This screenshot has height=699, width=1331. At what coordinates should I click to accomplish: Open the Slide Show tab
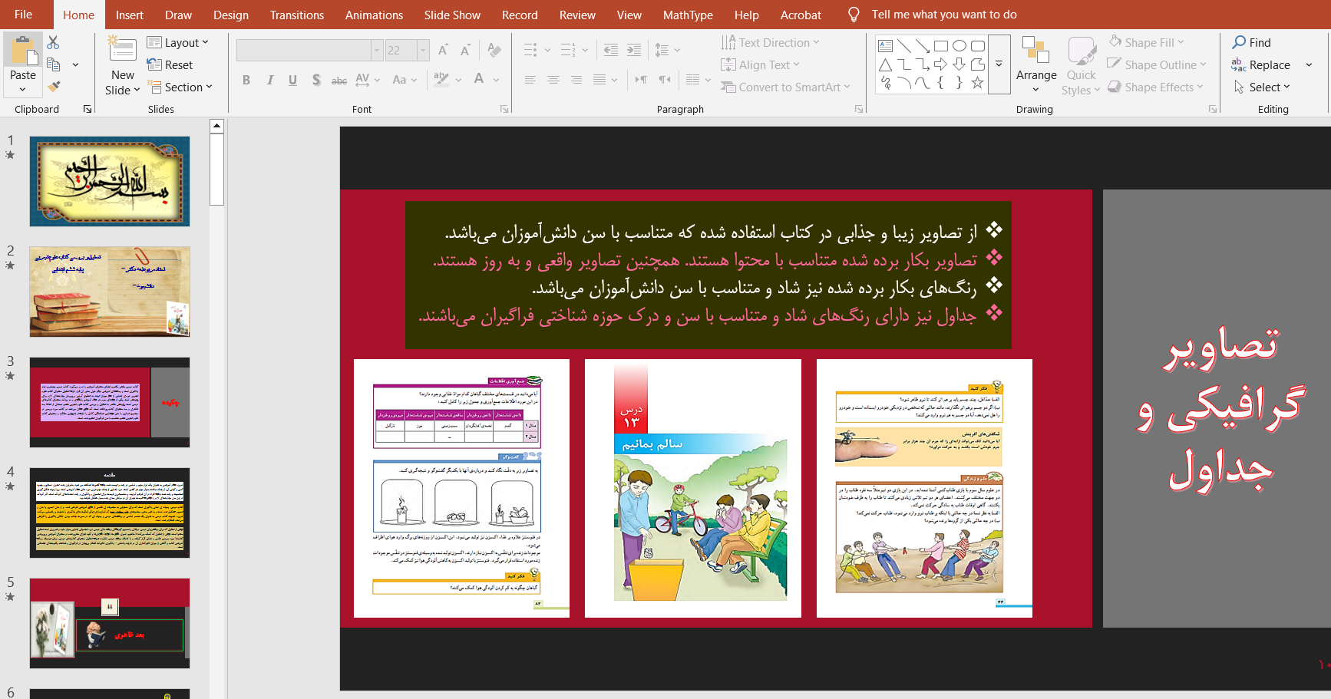(452, 15)
